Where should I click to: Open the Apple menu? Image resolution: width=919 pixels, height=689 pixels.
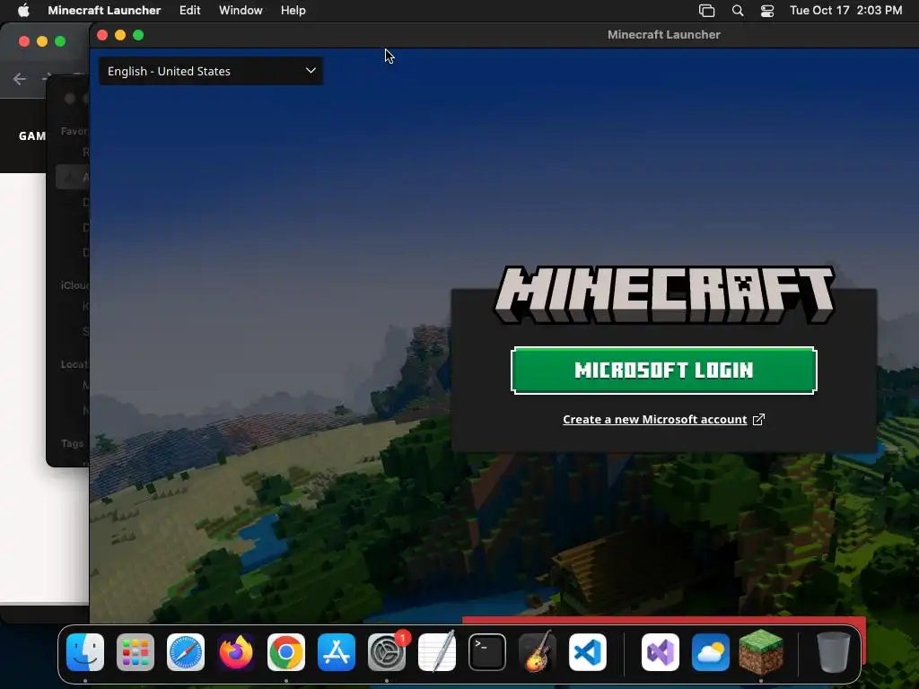[x=23, y=10]
